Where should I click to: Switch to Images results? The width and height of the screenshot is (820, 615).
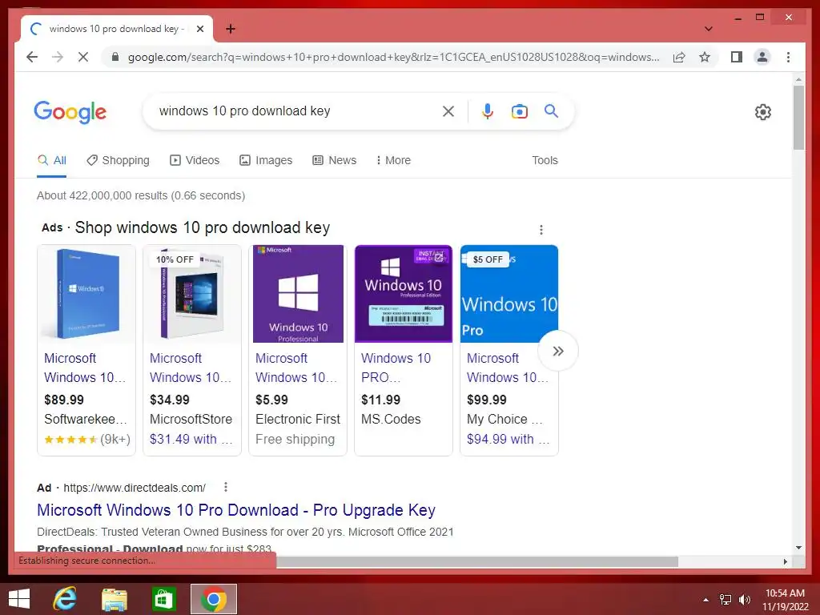pyautogui.click(x=266, y=160)
